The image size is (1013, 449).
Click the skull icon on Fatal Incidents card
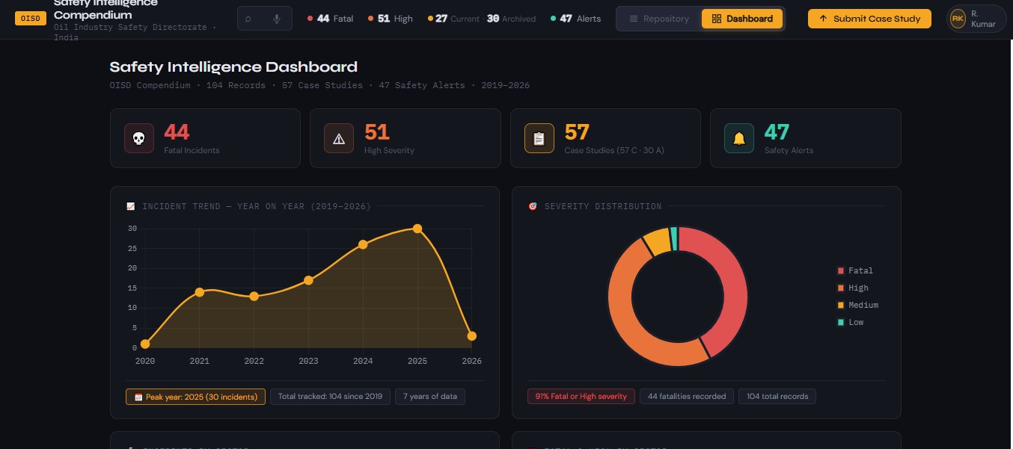[x=139, y=138]
